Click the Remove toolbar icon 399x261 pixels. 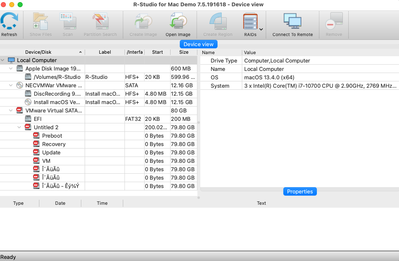334,21
